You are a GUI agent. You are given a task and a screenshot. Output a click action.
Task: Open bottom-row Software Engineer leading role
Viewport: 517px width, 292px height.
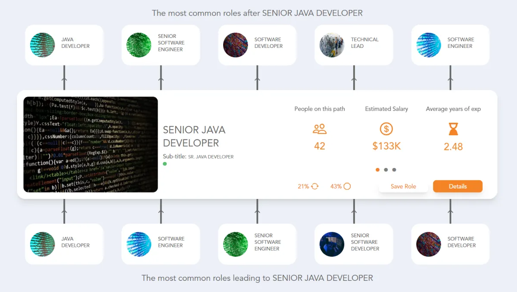(x=161, y=244)
